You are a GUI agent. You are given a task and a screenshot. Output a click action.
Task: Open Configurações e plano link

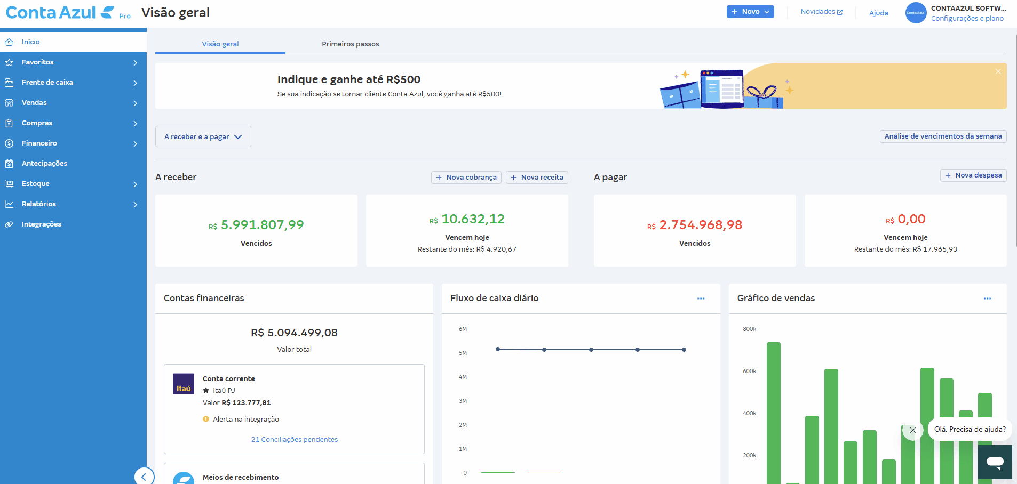(967, 18)
